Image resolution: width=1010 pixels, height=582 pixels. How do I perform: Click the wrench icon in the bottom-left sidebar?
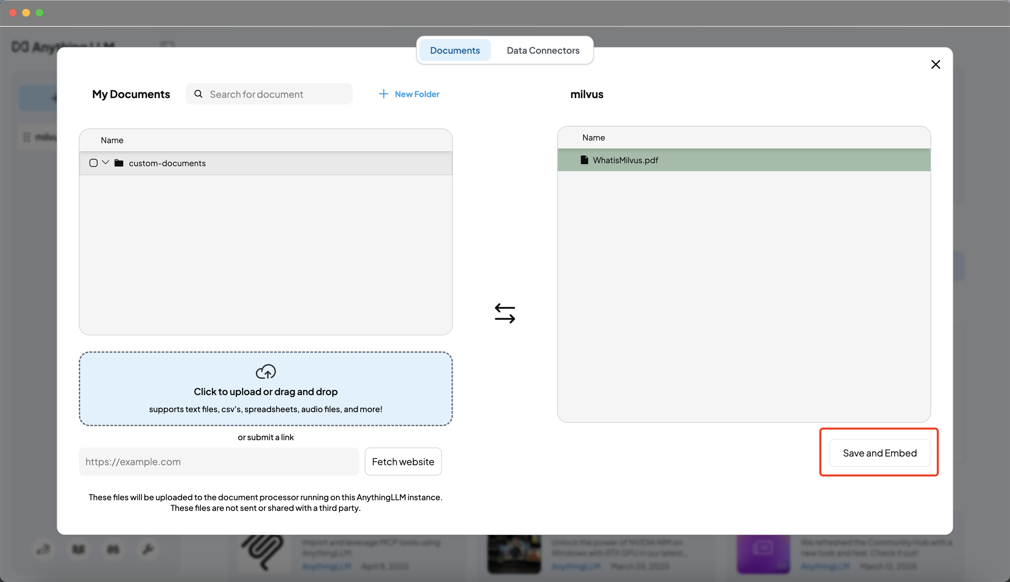148,550
